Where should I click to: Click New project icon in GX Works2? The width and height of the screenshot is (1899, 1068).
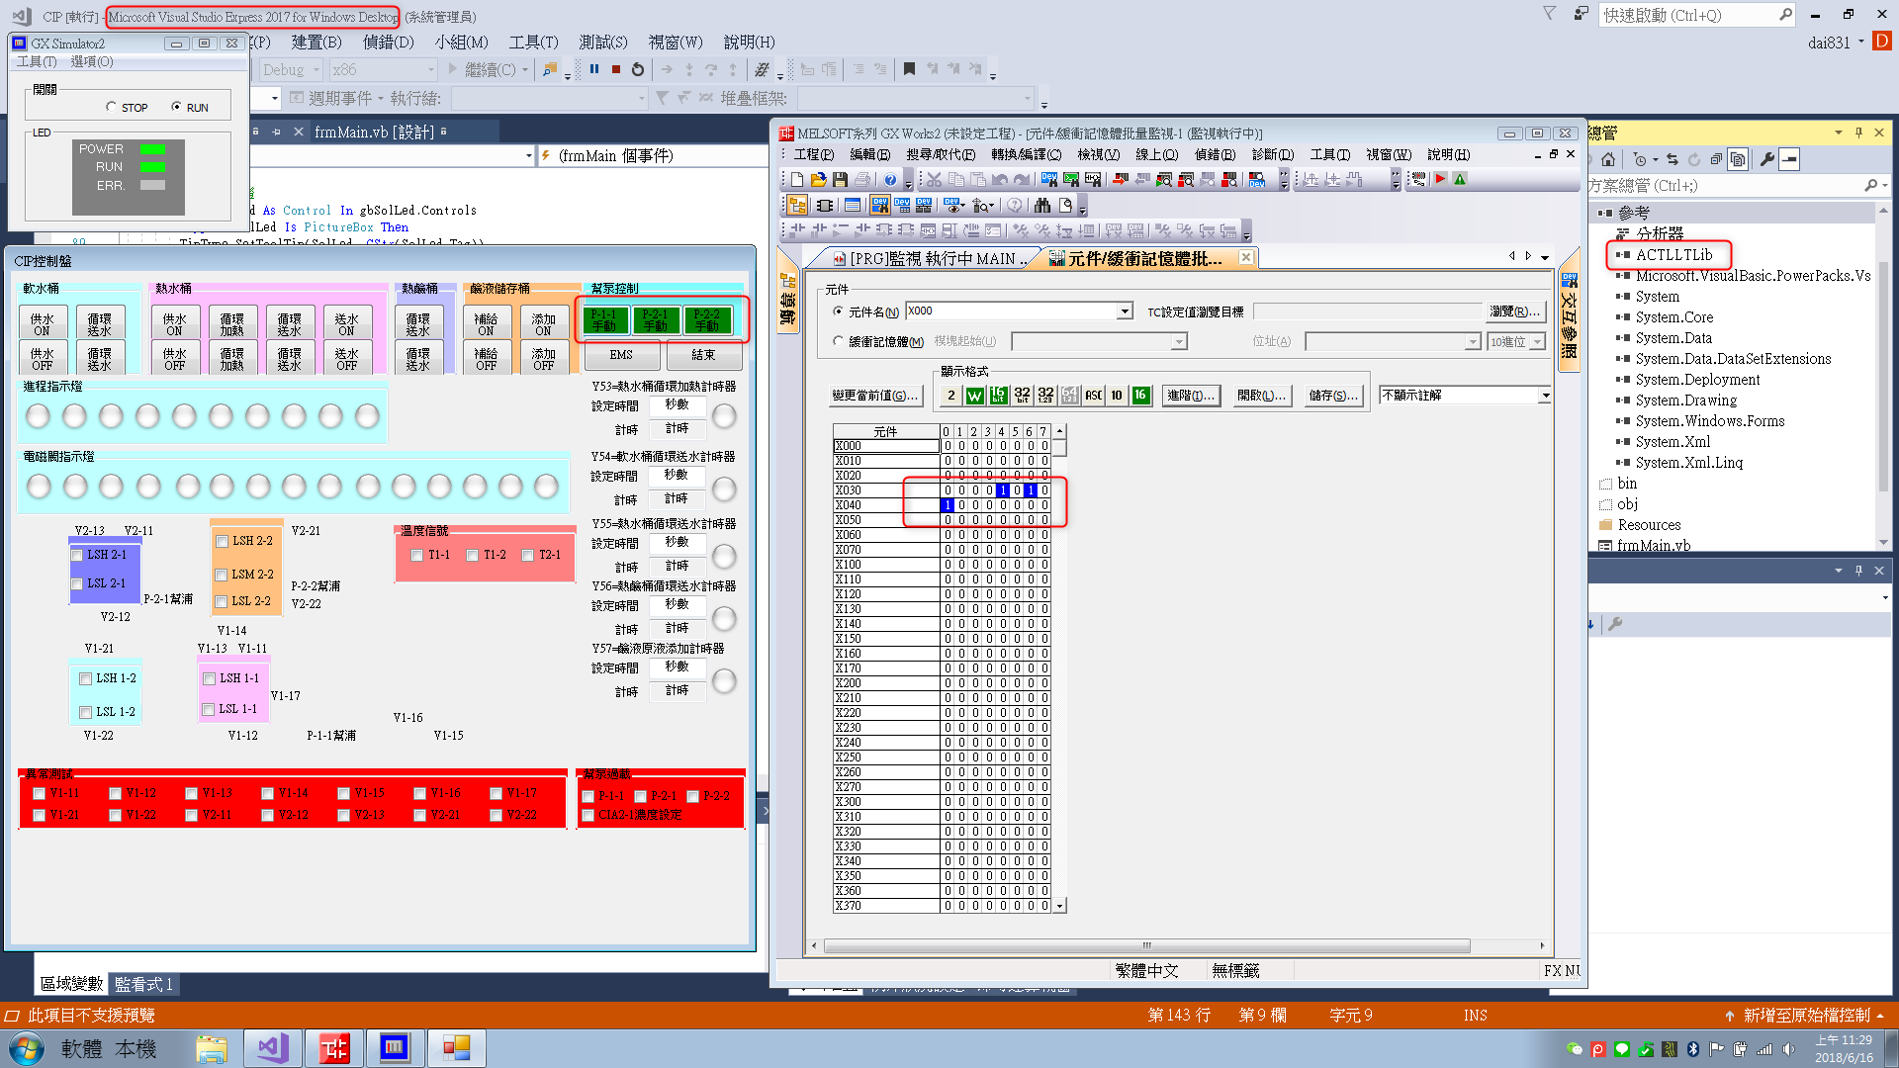(x=796, y=179)
